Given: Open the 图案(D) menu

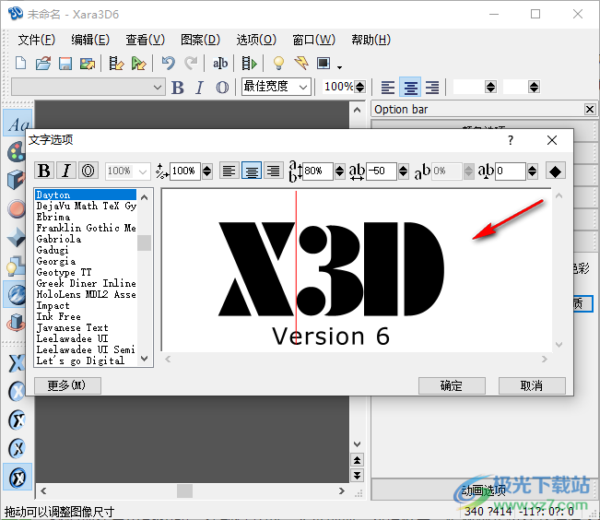Looking at the screenshot, I should pos(201,40).
